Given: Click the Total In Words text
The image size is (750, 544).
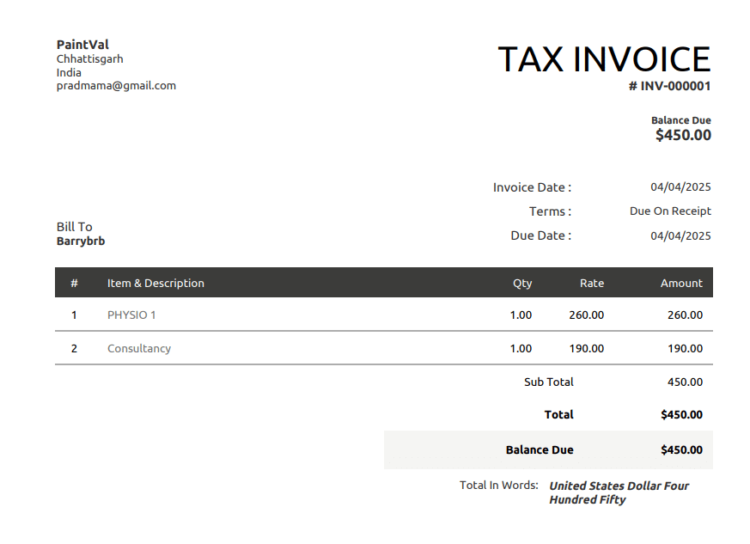Looking at the screenshot, I should pos(498,485).
